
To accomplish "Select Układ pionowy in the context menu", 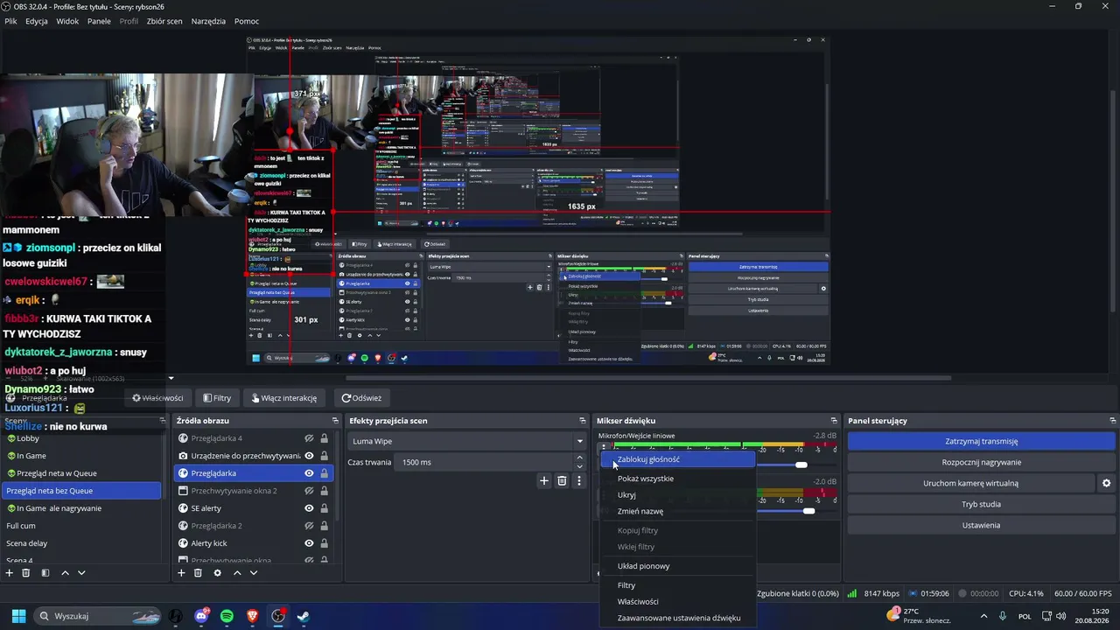I will (677, 566).
